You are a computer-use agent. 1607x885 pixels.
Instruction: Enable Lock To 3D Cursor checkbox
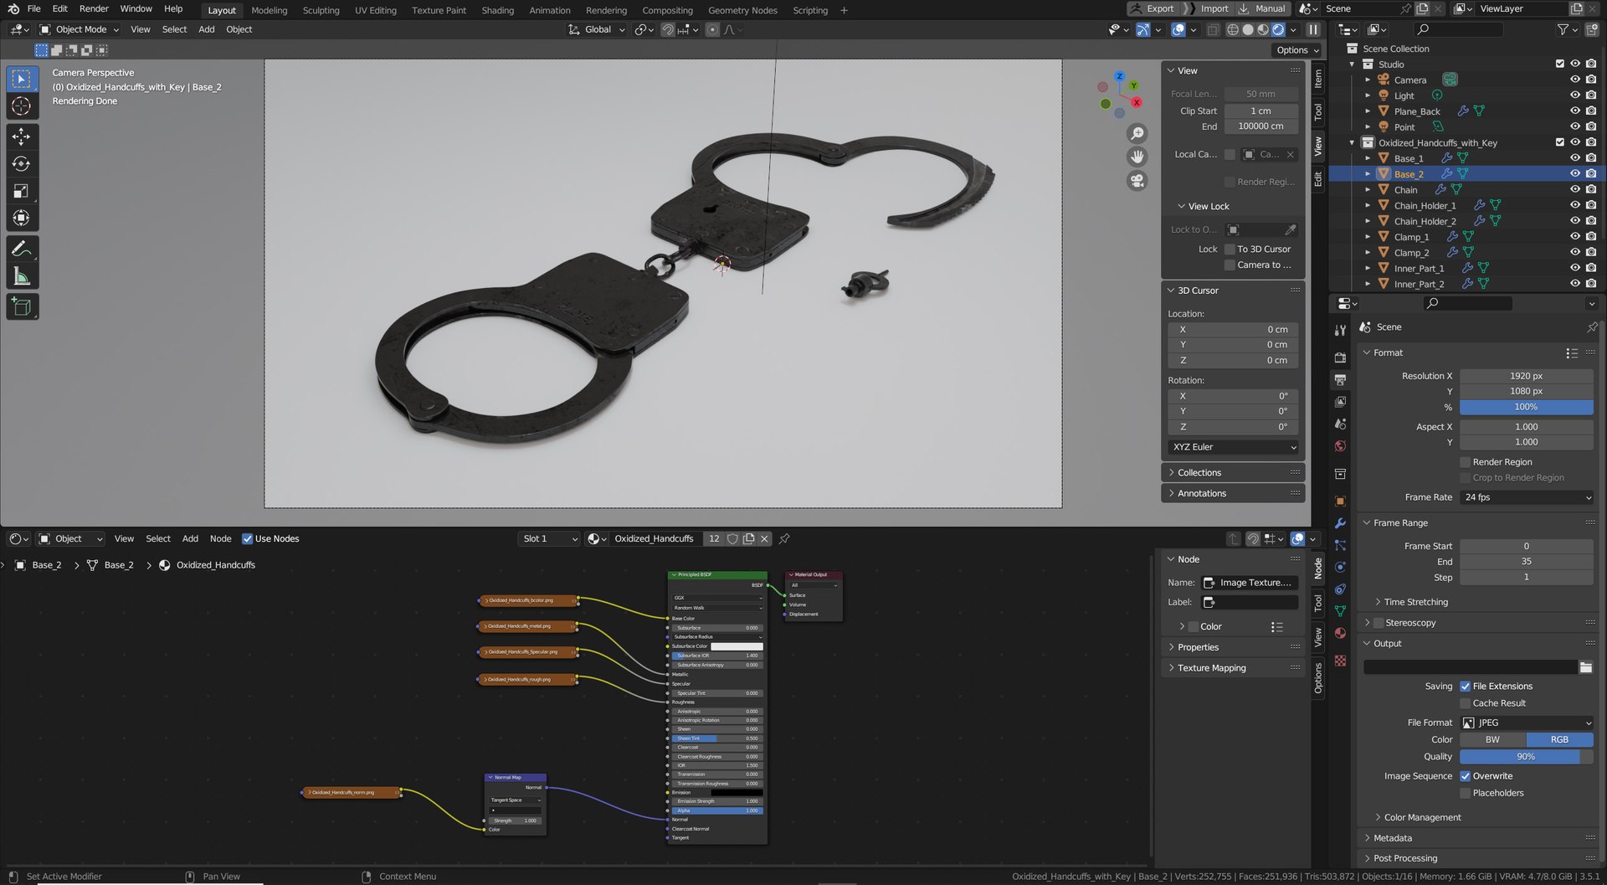(x=1230, y=250)
